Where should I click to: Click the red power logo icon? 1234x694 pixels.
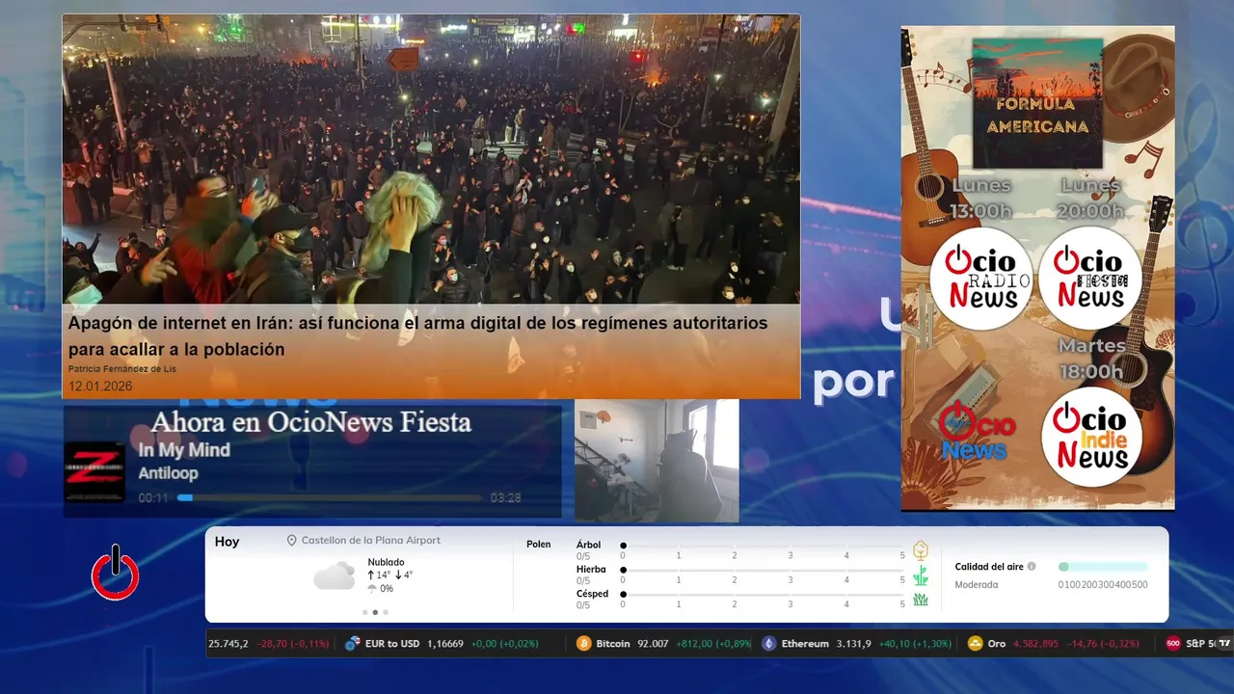(x=116, y=573)
